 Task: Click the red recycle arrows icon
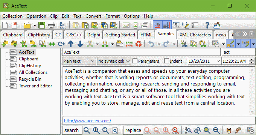coord(139,44)
